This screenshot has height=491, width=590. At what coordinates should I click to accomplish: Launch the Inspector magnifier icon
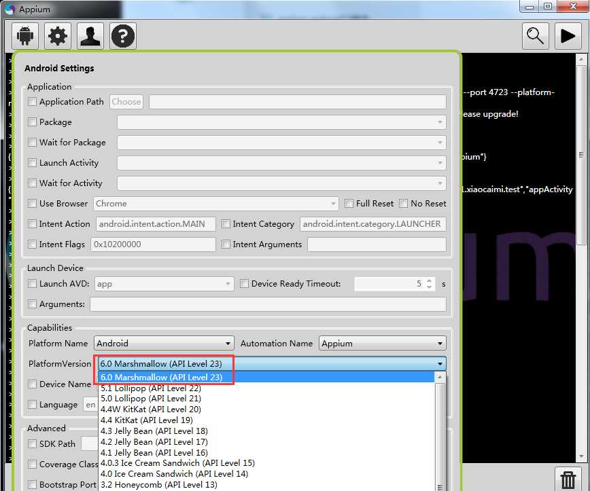point(535,36)
